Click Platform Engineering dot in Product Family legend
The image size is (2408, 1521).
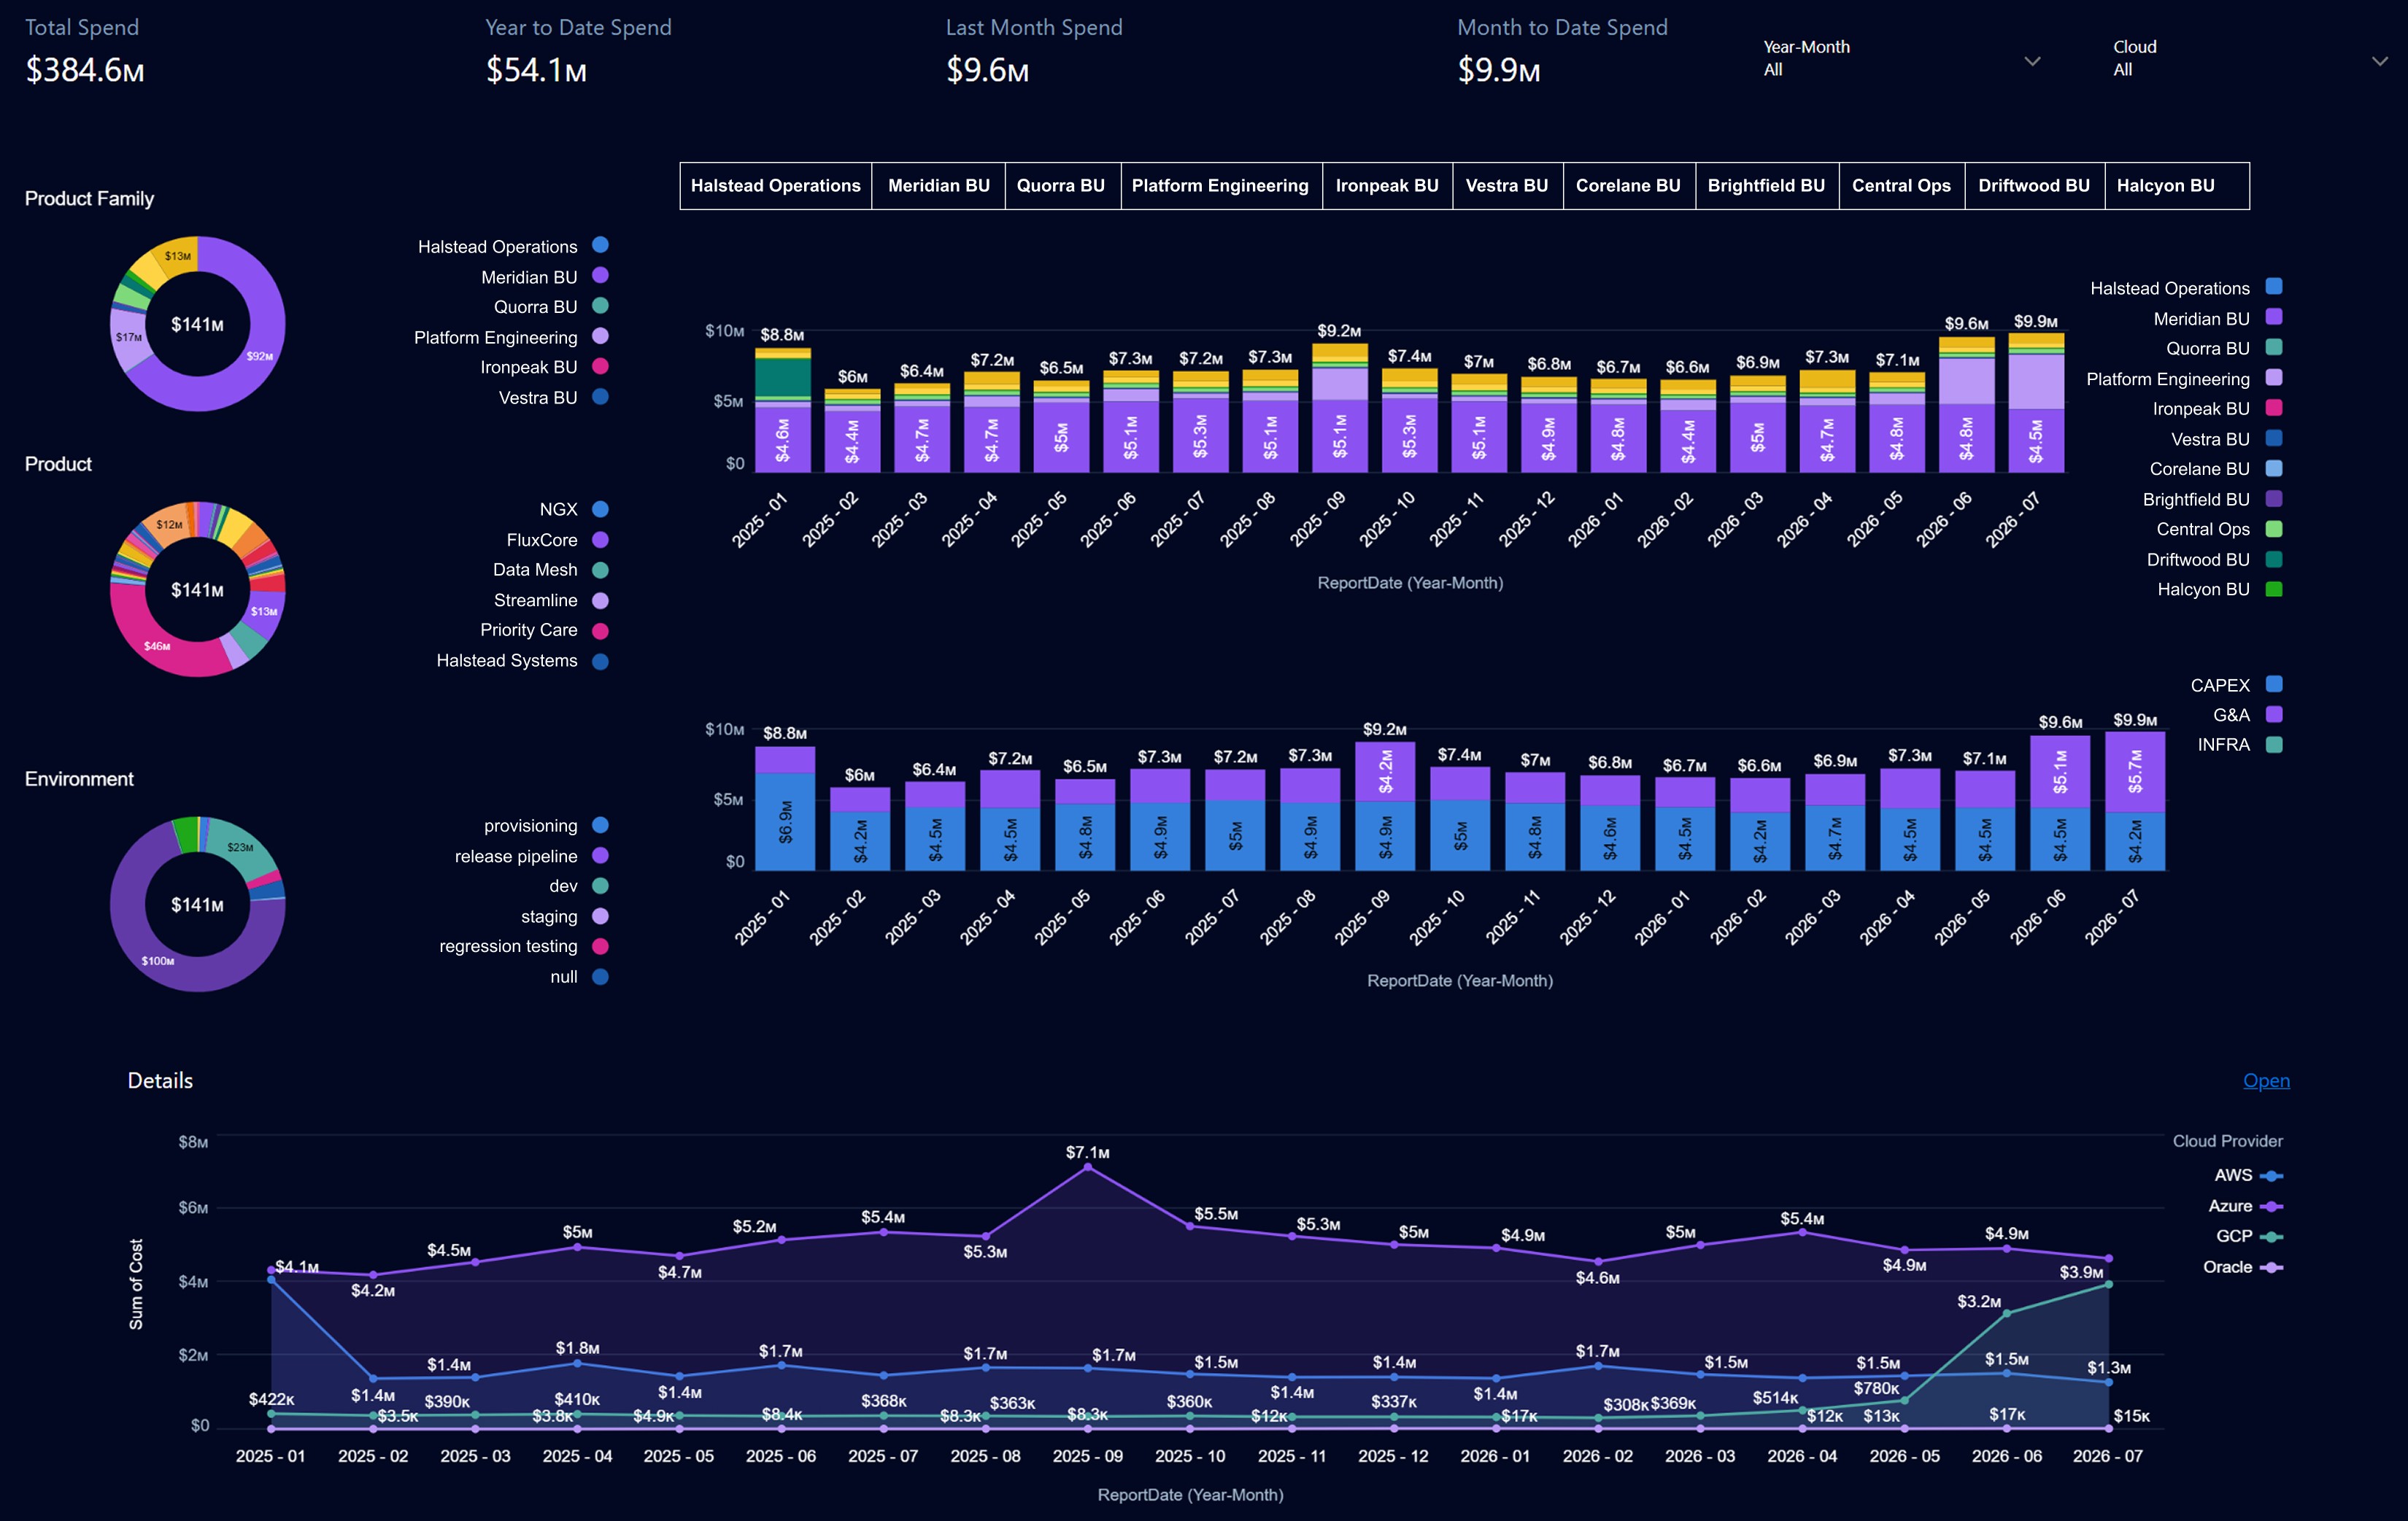[x=600, y=336]
